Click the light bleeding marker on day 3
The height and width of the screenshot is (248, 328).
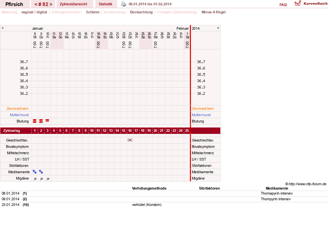pos(47,120)
